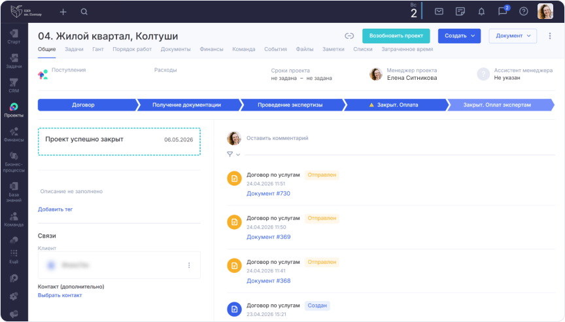Open document icon for Документ #369
The height and width of the screenshot is (322, 565).
click(234, 222)
